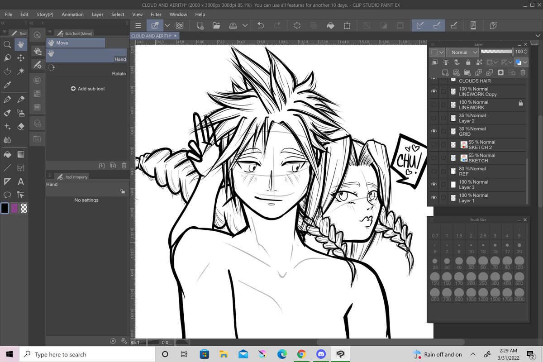Viewport: 543px width, 362px height.
Task: Switch to the CLOUD AND AERITH canvas tab
Action: click(154, 36)
